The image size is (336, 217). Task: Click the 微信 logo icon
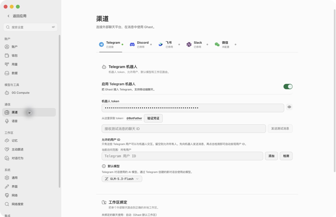click(x=217, y=44)
